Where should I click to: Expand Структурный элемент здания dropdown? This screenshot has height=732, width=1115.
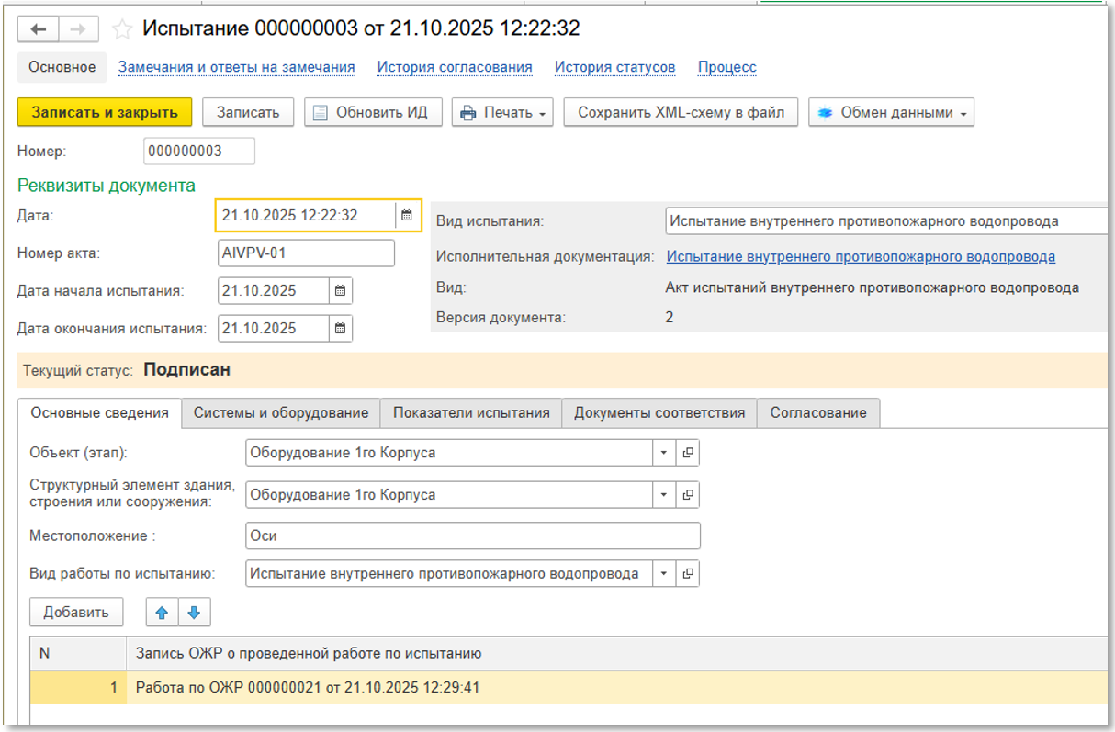(x=664, y=495)
